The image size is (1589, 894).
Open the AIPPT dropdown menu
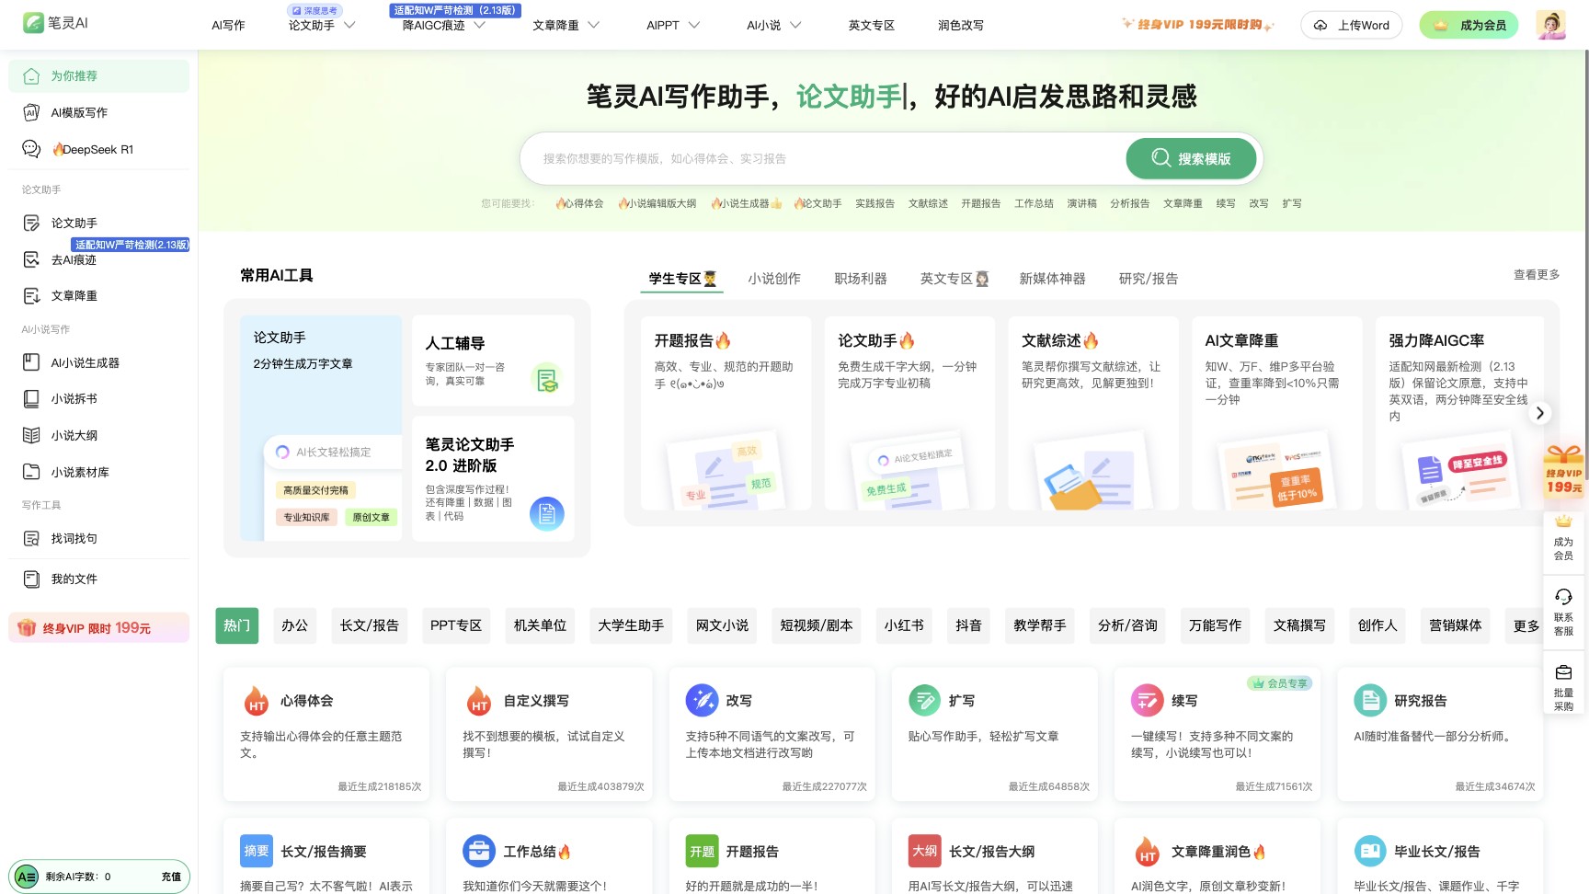pos(672,26)
